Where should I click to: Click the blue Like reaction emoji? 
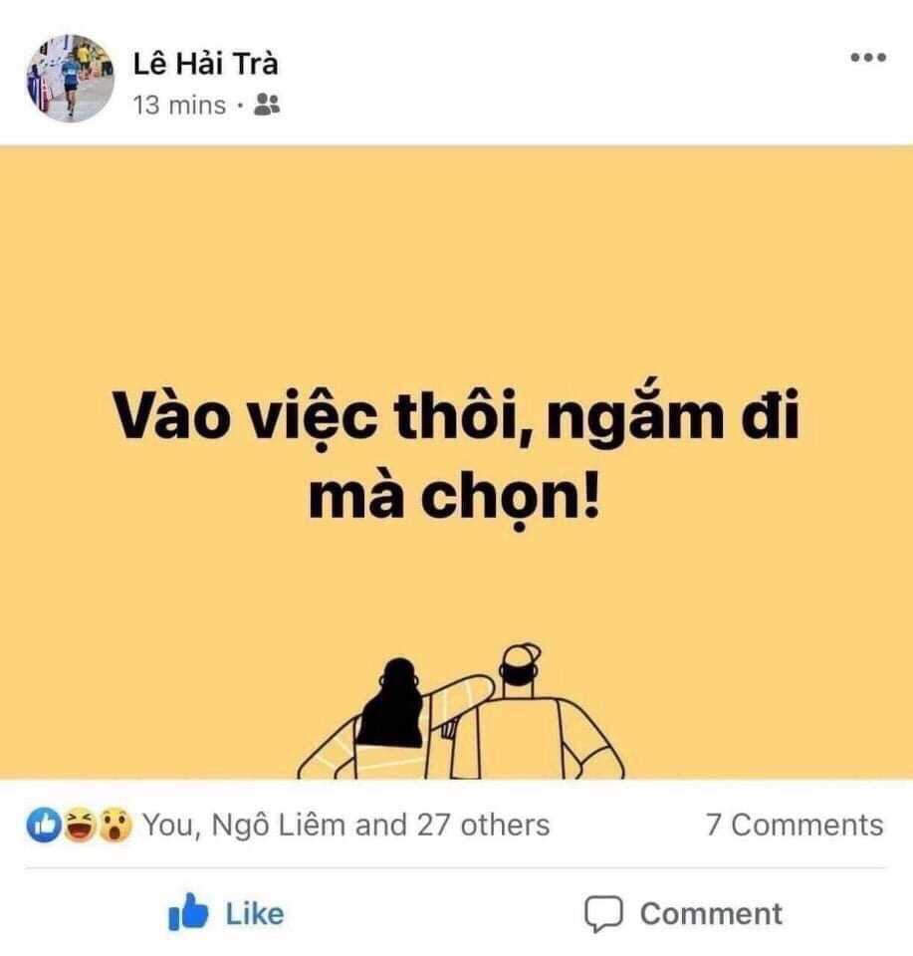point(43,826)
